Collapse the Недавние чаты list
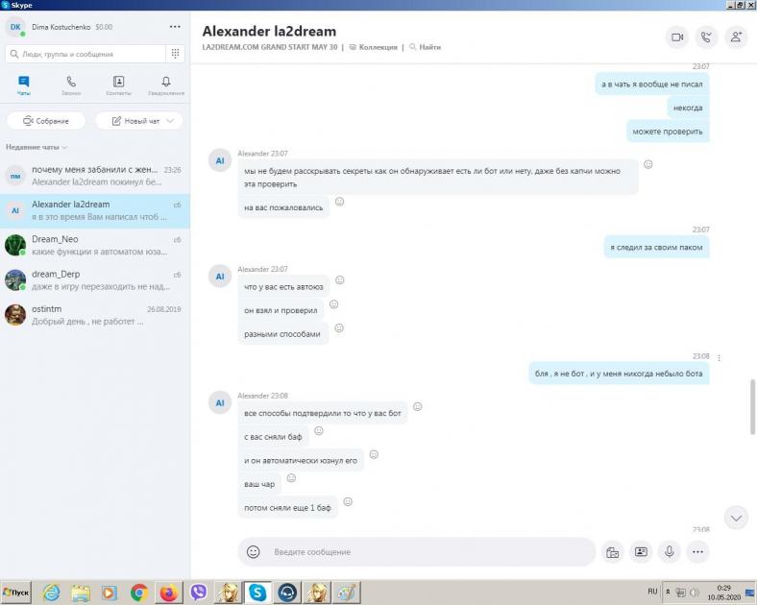Viewport: 757px width, 605px height. click(64, 147)
